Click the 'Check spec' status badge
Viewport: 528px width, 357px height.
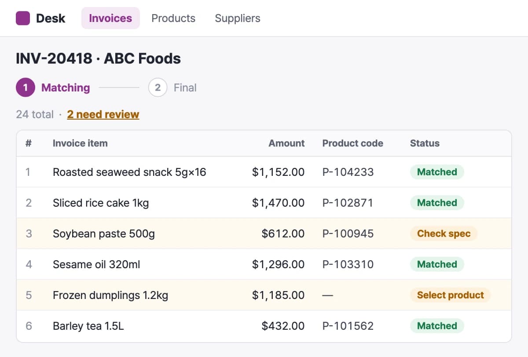(444, 233)
